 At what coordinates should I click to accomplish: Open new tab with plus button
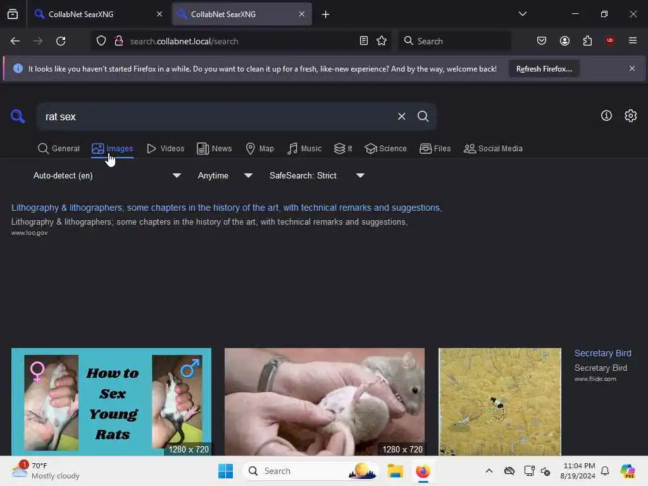[x=326, y=15]
